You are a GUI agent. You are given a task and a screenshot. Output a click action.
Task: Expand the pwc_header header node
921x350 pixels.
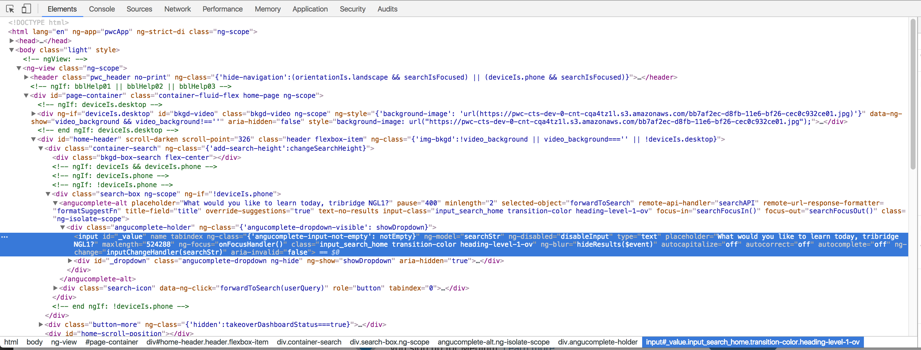coord(26,77)
